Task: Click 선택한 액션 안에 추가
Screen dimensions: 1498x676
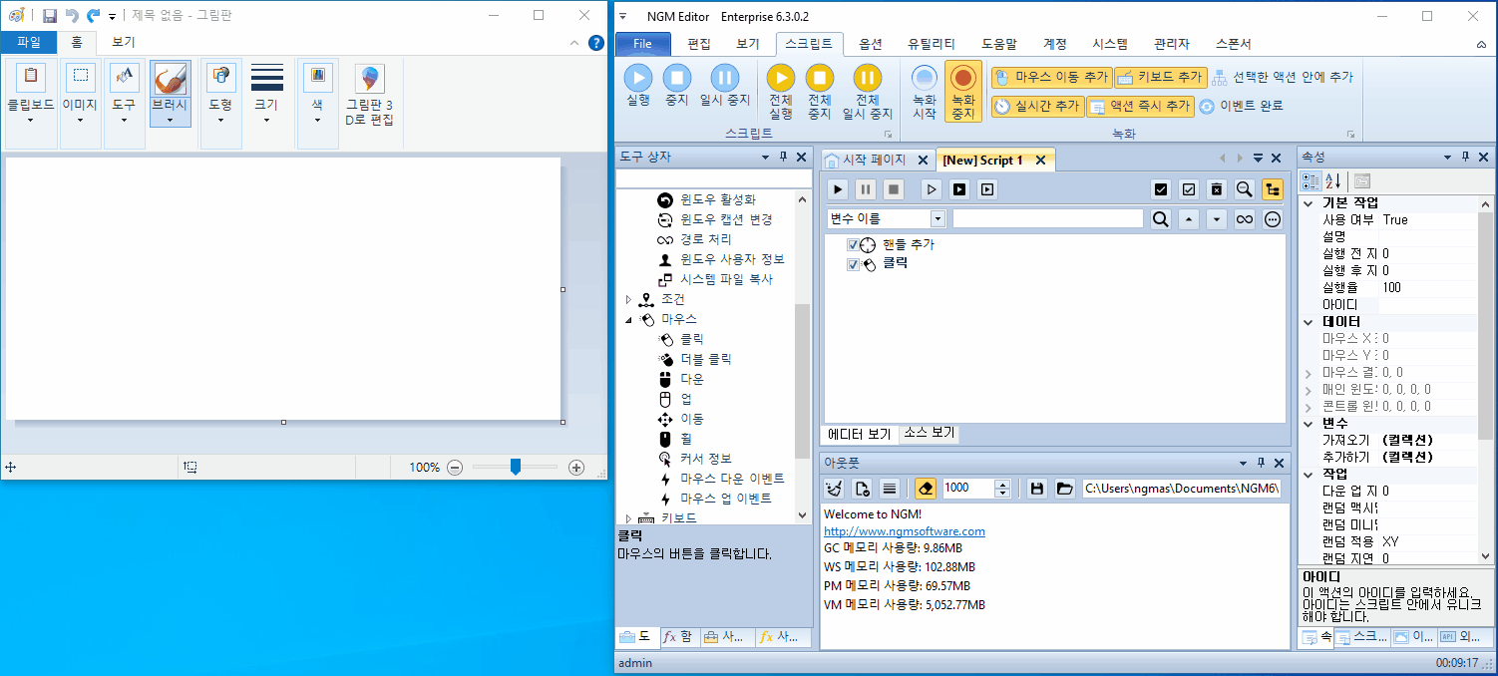Action: point(1283,77)
